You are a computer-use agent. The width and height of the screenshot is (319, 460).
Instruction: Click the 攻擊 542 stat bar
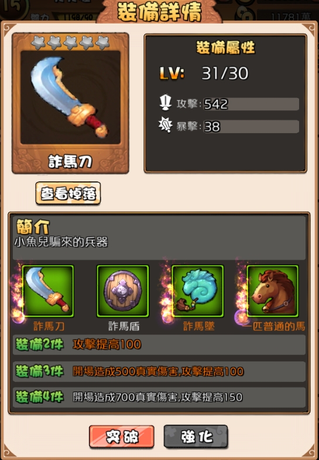pyautogui.click(x=251, y=104)
